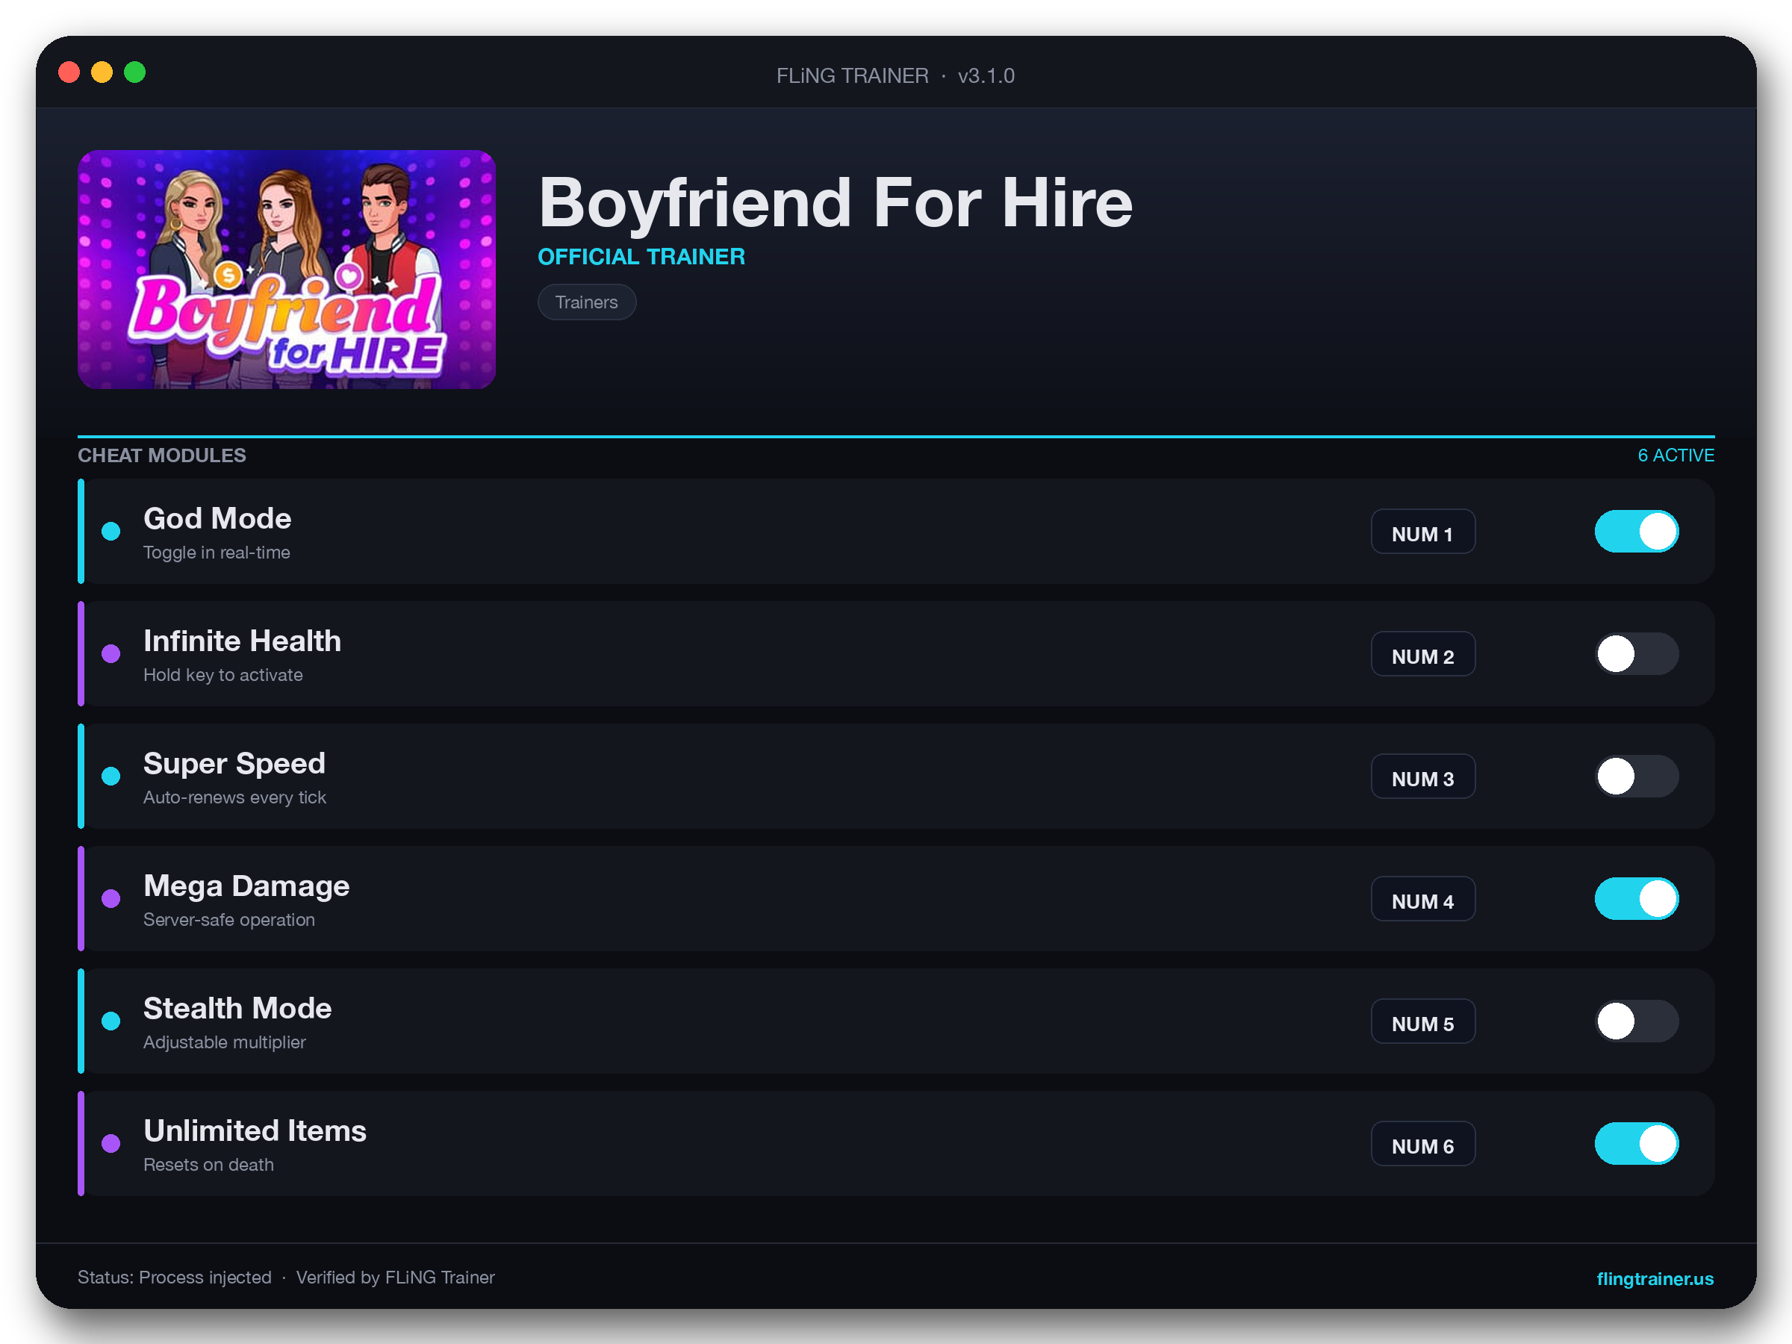Screen dimensions: 1792x1344
Task: Click the CHEAT MODULES section header
Action: 162,455
